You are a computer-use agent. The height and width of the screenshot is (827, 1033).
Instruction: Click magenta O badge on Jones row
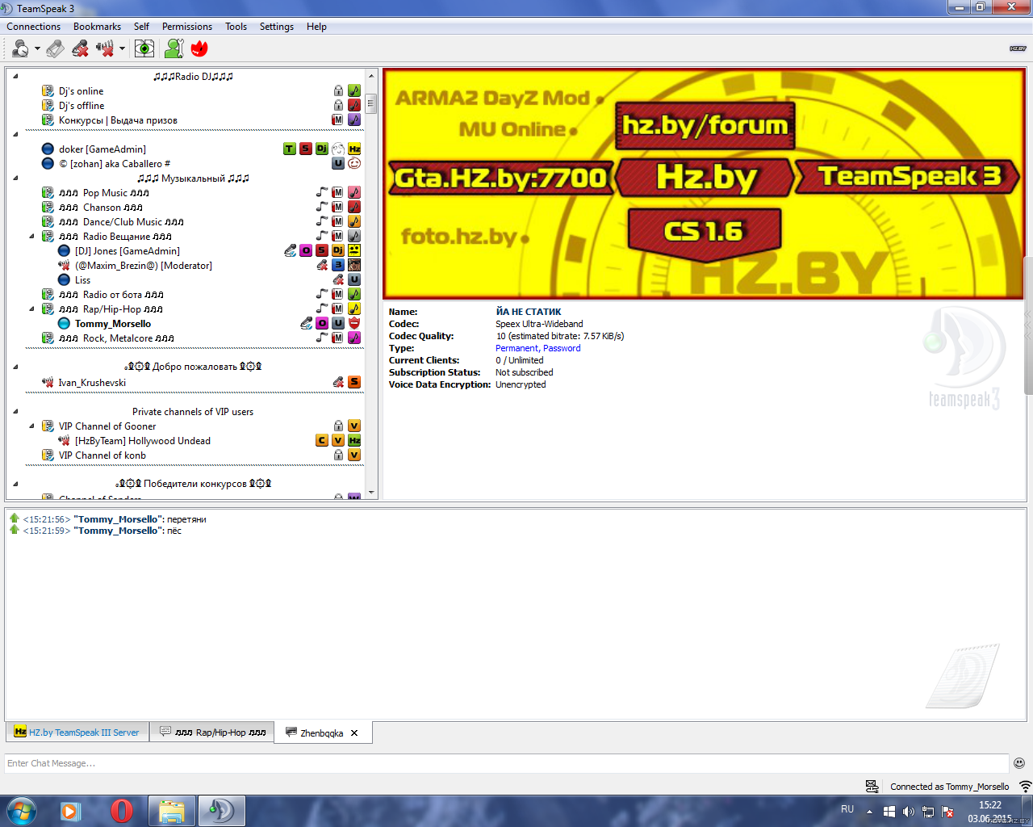306,250
